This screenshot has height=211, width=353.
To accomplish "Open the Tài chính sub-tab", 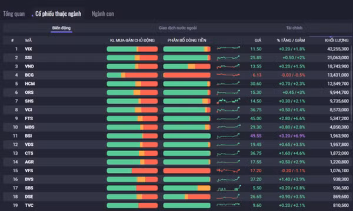I will 294,28.
